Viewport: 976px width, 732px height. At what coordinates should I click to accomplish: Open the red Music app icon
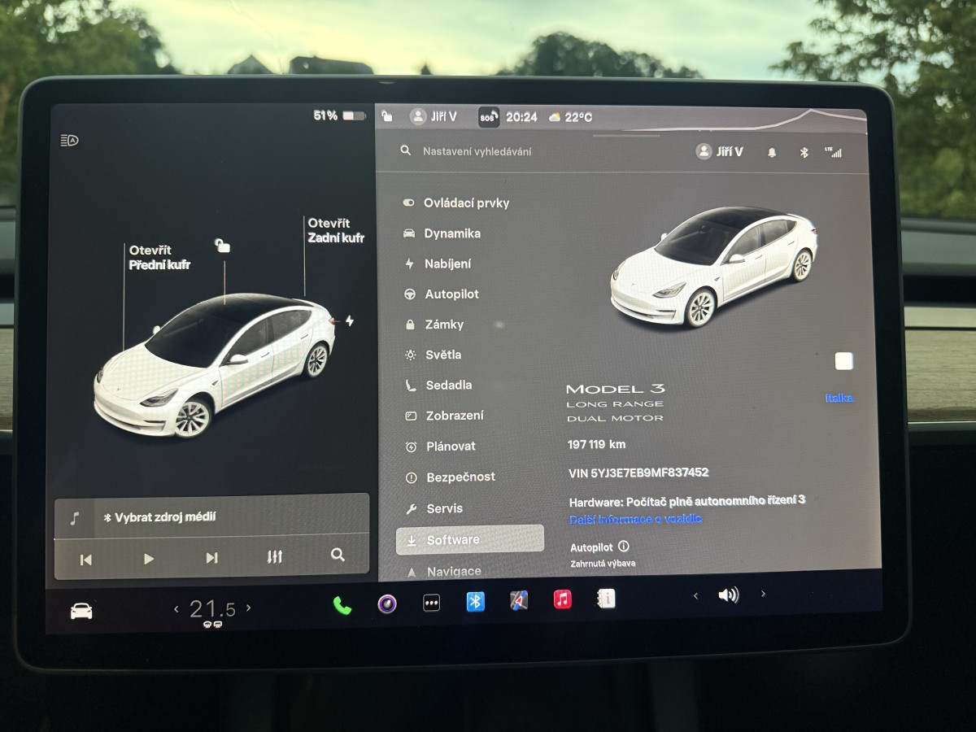coord(562,599)
